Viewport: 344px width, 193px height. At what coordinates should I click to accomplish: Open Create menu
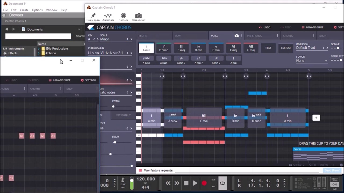24,10
